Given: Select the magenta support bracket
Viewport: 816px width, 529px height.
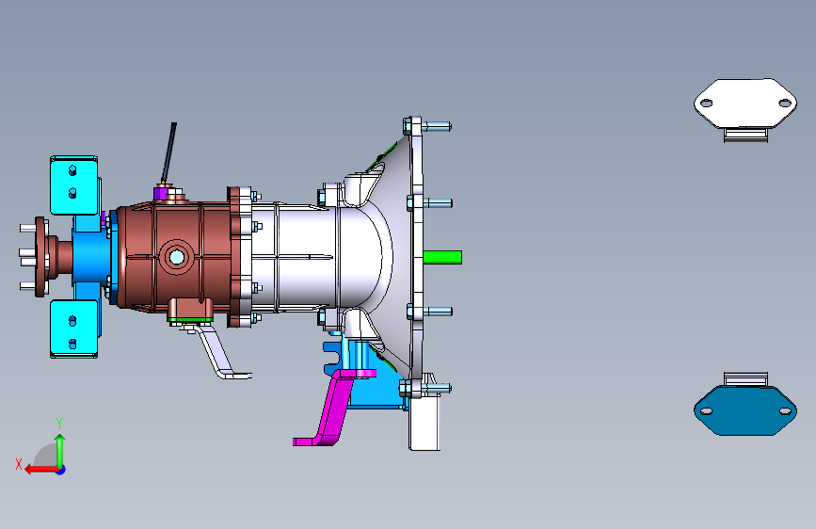Looking at the screenshot, I should click(333, 409).
